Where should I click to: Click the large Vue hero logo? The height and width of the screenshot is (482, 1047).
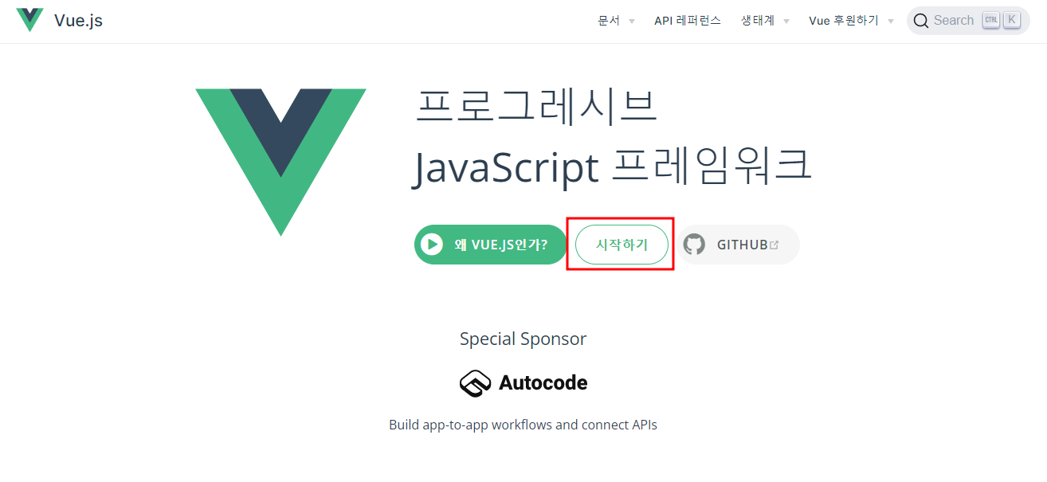(281, 162)
